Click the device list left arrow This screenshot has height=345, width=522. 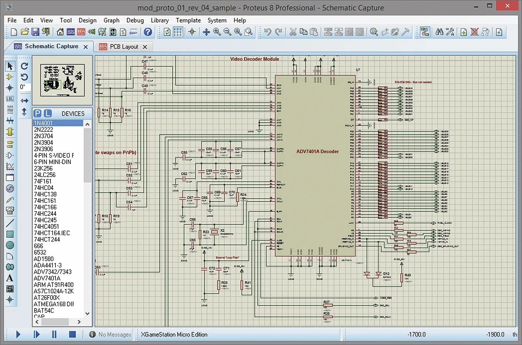point(37,322)
